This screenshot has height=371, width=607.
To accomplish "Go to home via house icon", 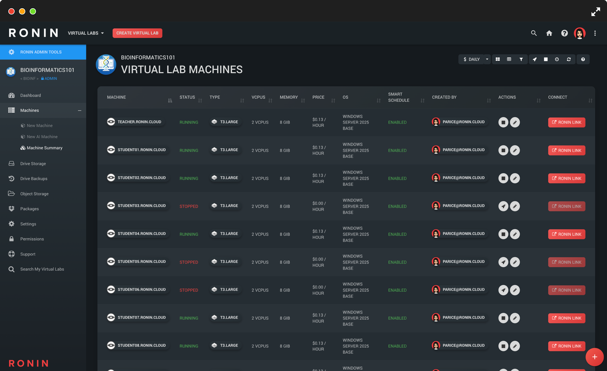I will click(549, 33).
